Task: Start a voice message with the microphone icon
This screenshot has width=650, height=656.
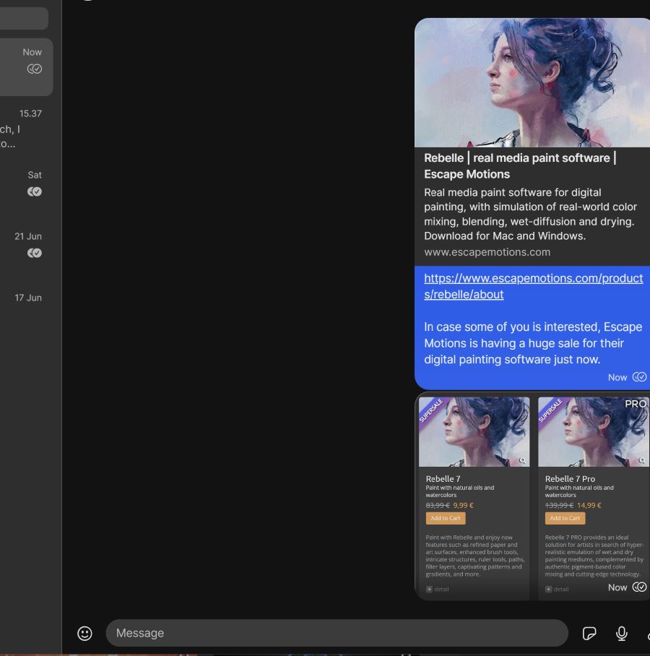Action: point(622,633)
